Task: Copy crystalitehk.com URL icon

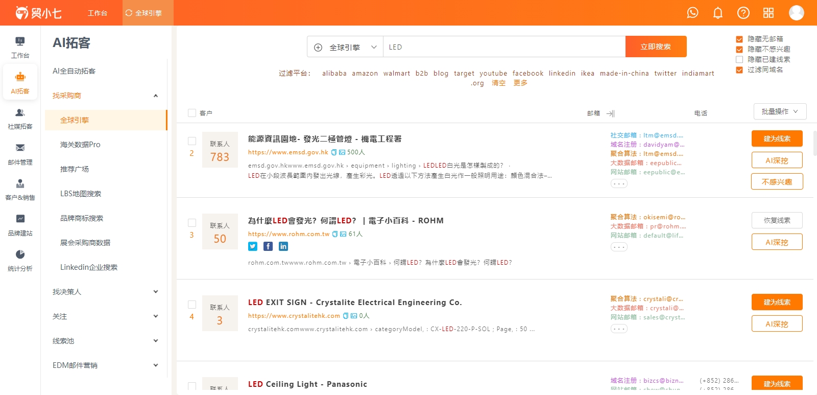Action: [346, 316]
